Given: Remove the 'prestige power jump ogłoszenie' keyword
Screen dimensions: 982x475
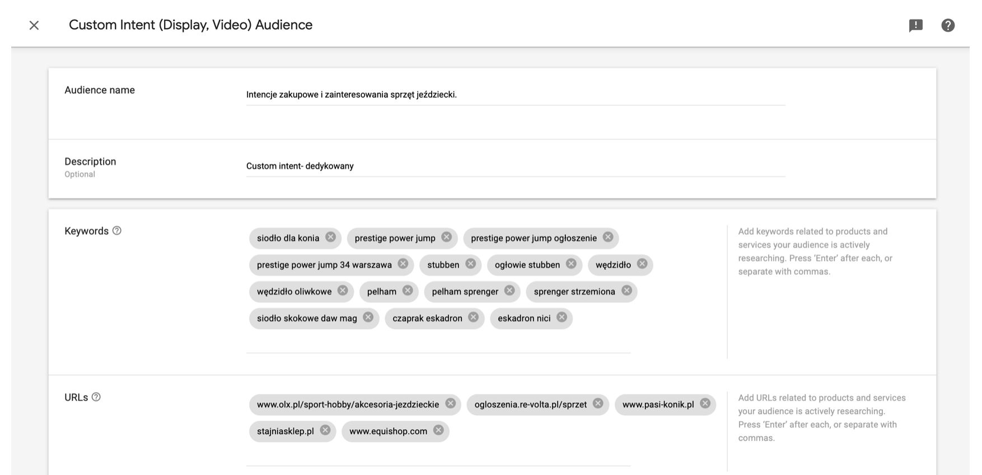Looking at the screenshot, I should point(608,237).
